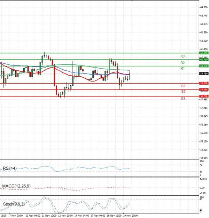Click the 58.210 red price tag
The image size is (209, 218).
coord(204,96)
